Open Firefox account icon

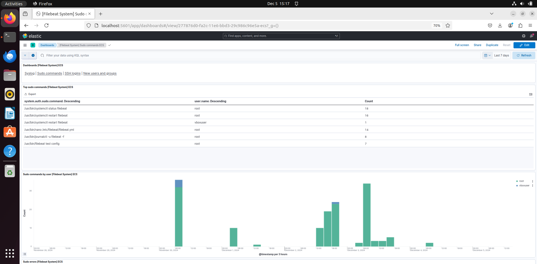pyautogui.click(x=510, y=25)
